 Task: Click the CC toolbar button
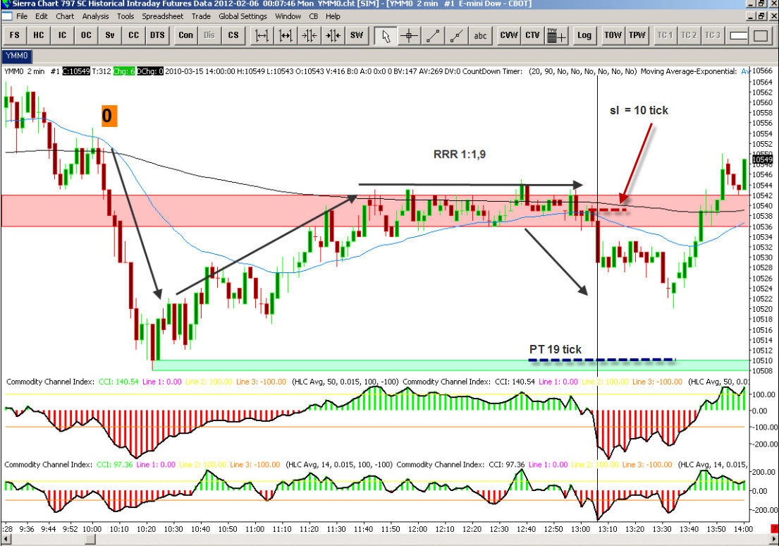click(134, 35)
